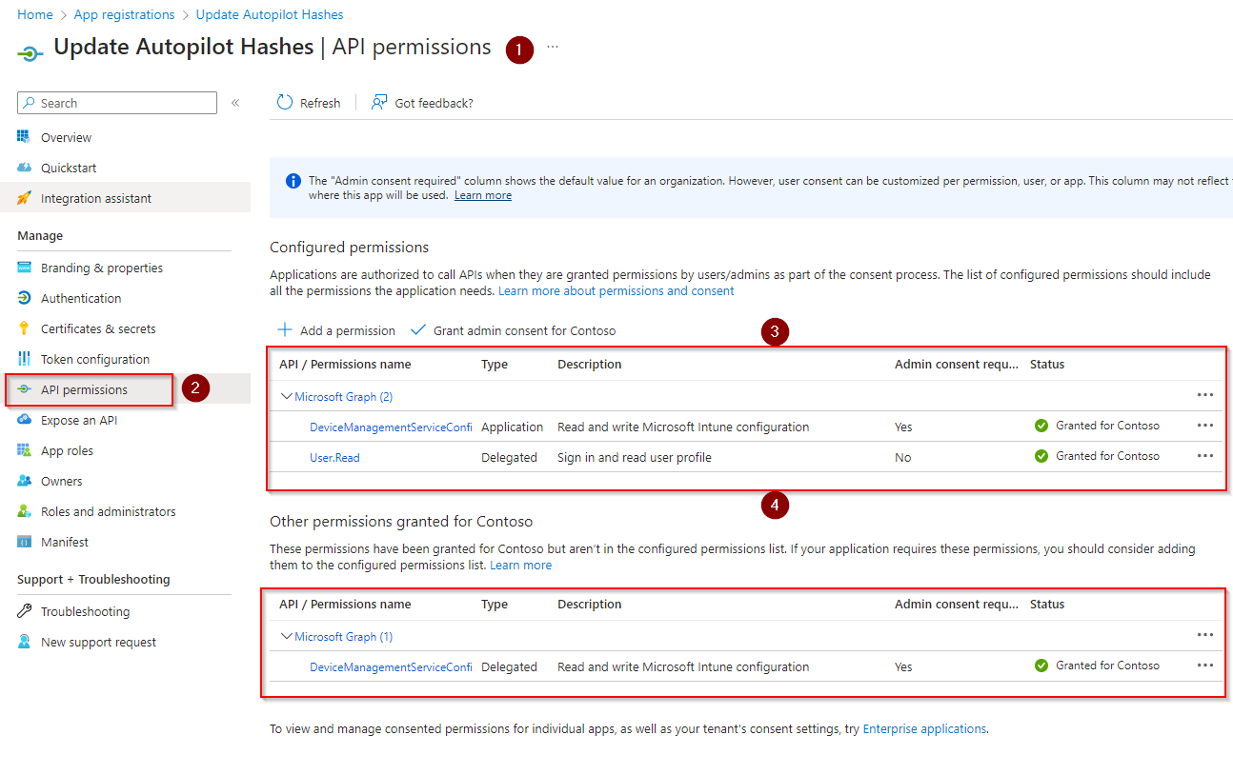The image size is (1233, 775).
Task: Go to App registrations breadcrumb
Action: click(124, 14)
